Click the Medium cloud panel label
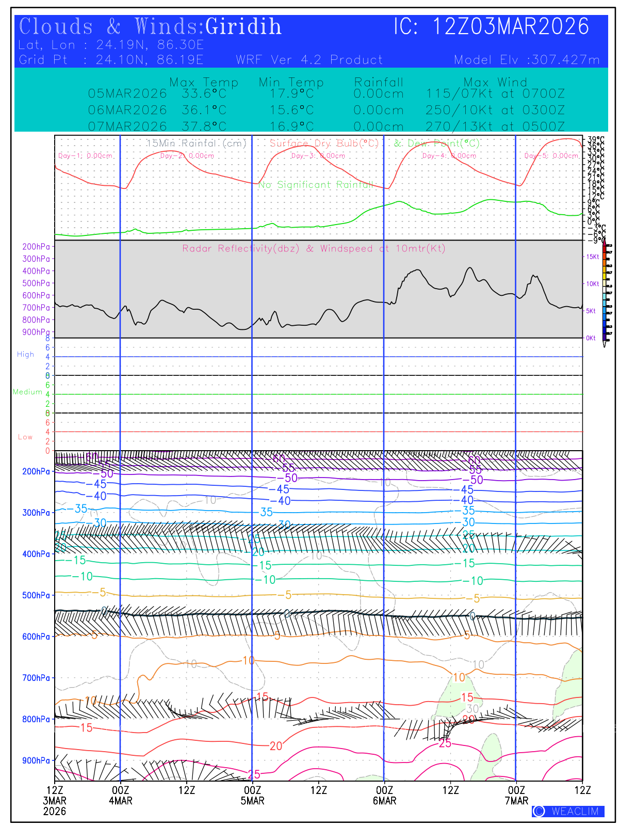Image resolution: width=619 pixels, height=826 pixels. pos(27,392)
